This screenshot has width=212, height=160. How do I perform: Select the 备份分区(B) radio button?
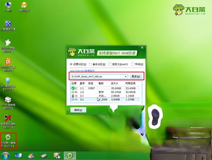pyautogui.click(x=97, y=64)
